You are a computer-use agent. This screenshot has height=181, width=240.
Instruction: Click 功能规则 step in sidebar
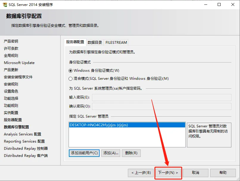[11, 106]
